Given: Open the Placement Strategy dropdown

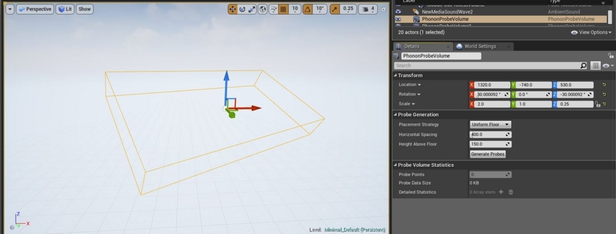Looking at the screenshot, I should tap(490, 125).
